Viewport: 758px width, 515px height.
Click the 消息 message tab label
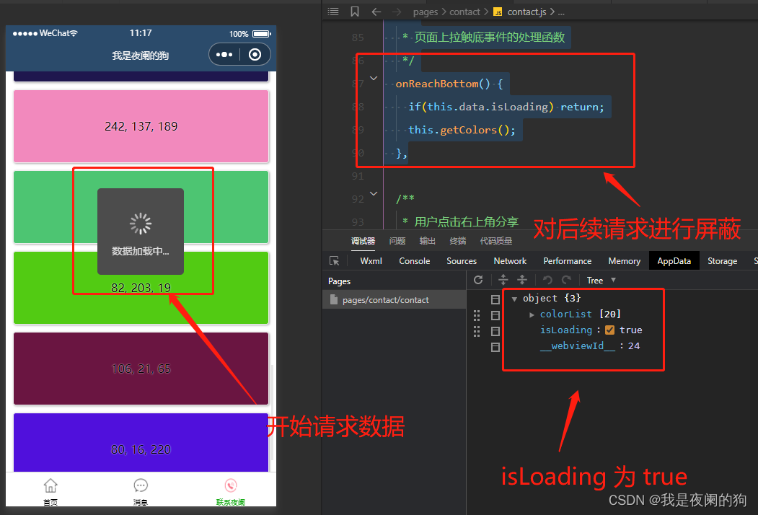point(141,502)
